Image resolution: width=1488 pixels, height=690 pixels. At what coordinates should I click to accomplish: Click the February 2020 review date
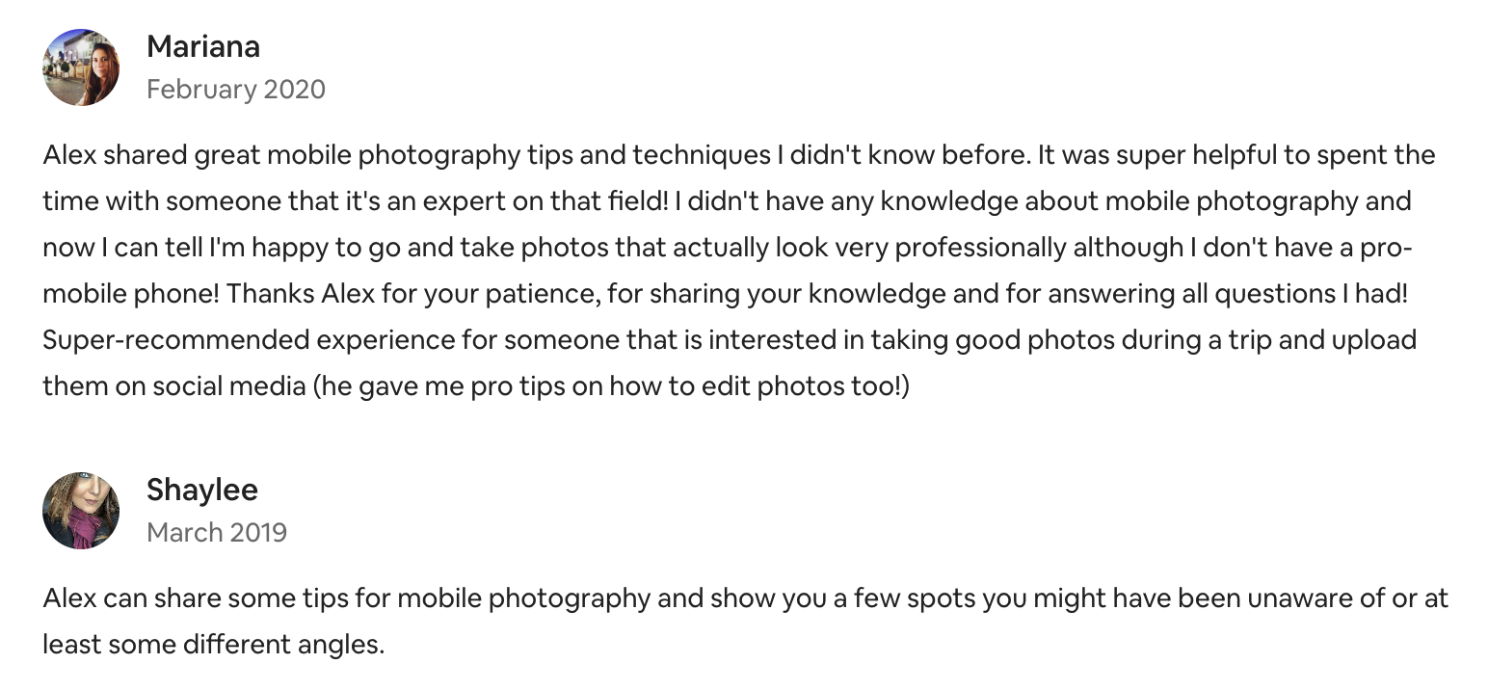[236, 90]
